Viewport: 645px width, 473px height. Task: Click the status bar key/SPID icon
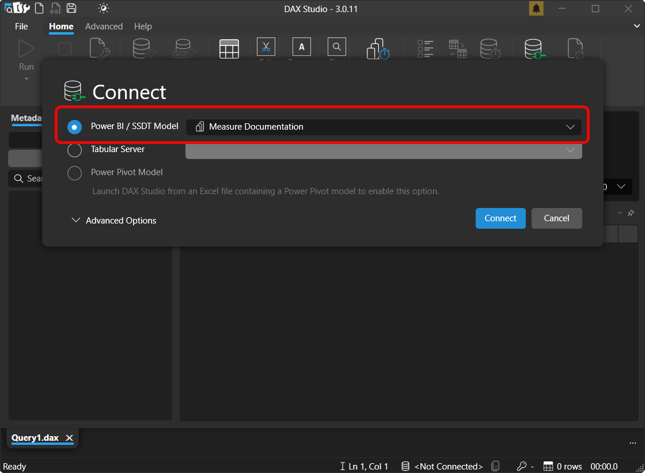click(522, 466)
